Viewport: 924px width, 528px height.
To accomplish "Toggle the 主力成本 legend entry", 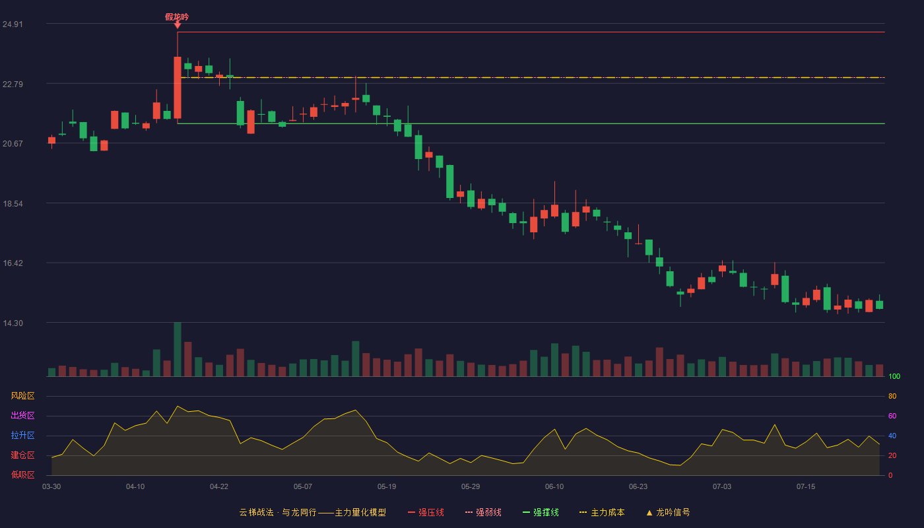I will pyautogui.click(x=602, y=512).
